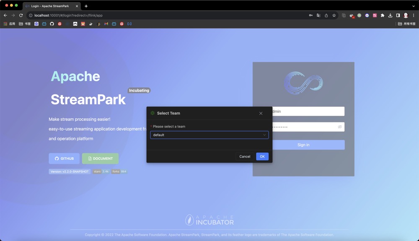The height and width of the screenshot is (241, 419).
Task: Click the browser address bar
Action: pos(168,16)
